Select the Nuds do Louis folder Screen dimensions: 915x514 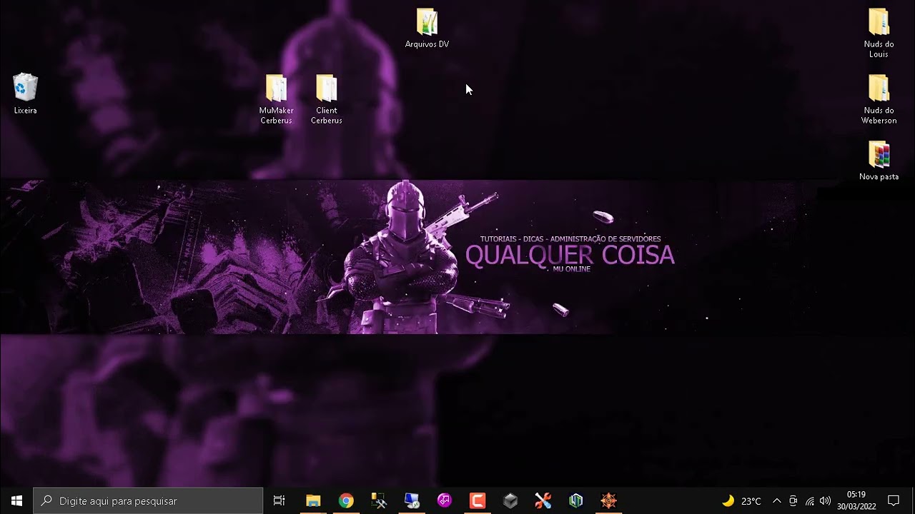pos(879,33)
